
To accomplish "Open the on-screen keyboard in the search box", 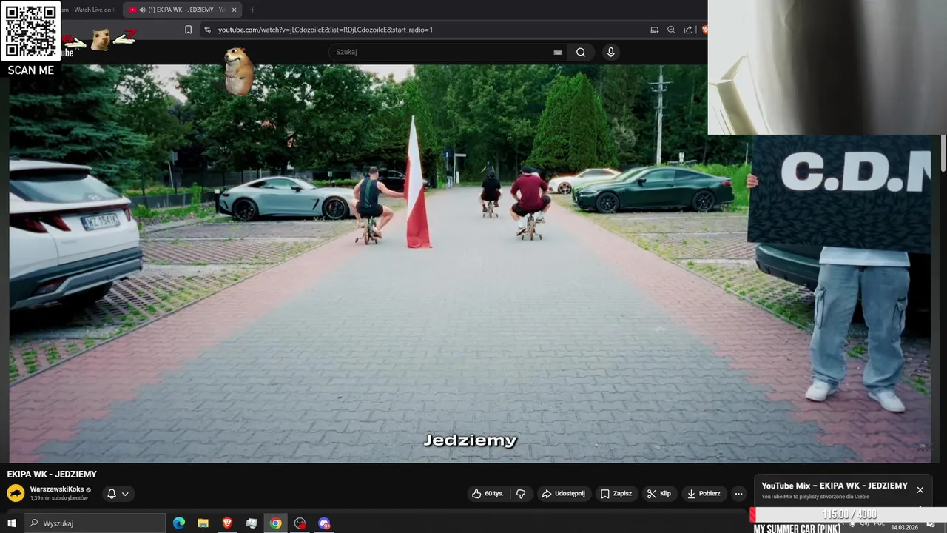I will click(x=558, y=52).
